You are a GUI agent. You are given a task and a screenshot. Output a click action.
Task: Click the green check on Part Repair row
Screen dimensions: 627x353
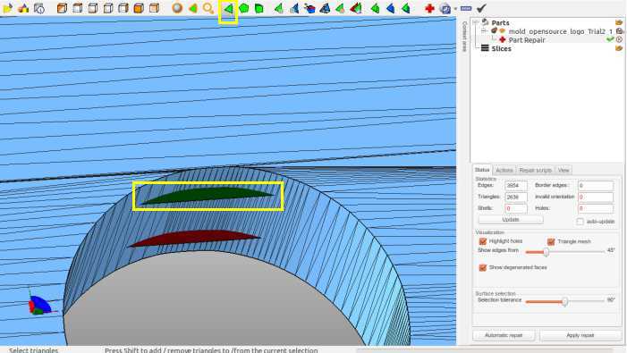coord(610,39)
